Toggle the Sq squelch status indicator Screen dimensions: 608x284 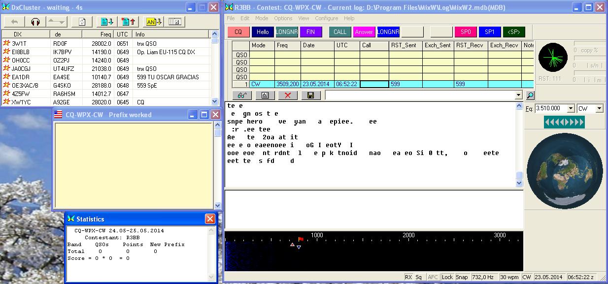[418, 277]
